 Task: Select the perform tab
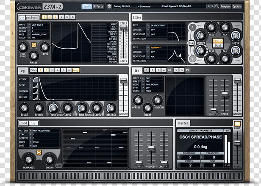[32, 17]
